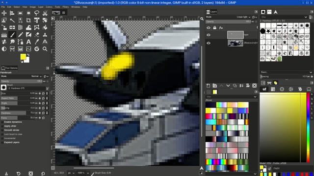Adjust the paintbrush Opacity slider
This screenshot has width=314, height=176.
click(x=22, y=81)
